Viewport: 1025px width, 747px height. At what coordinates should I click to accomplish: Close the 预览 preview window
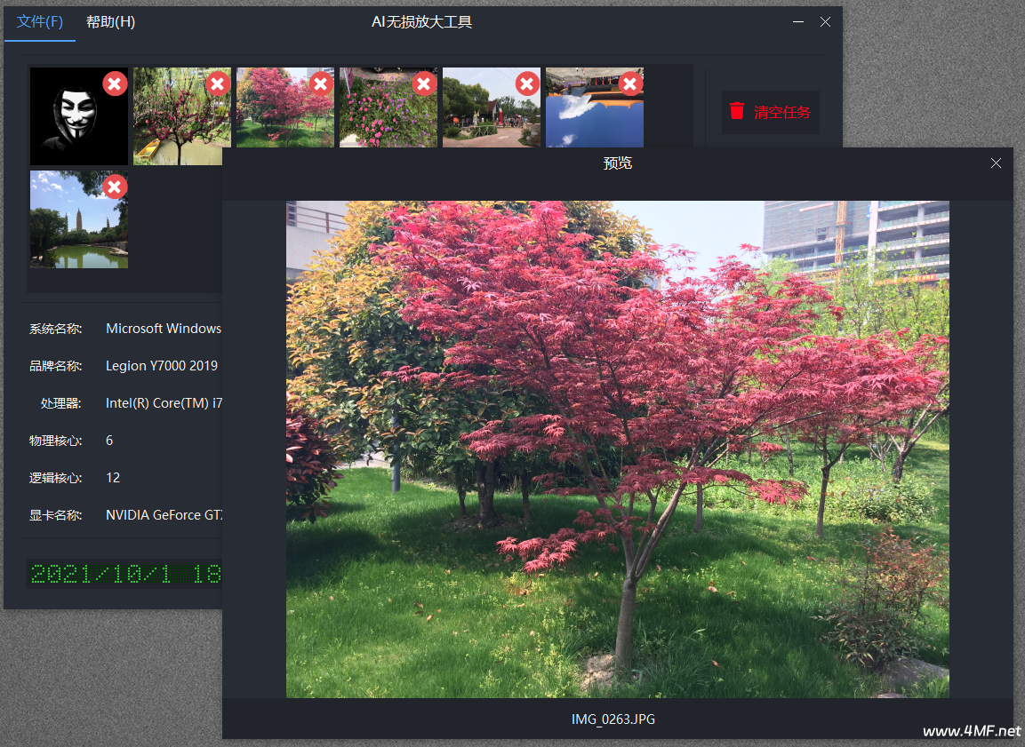click(x=996, y=163)
